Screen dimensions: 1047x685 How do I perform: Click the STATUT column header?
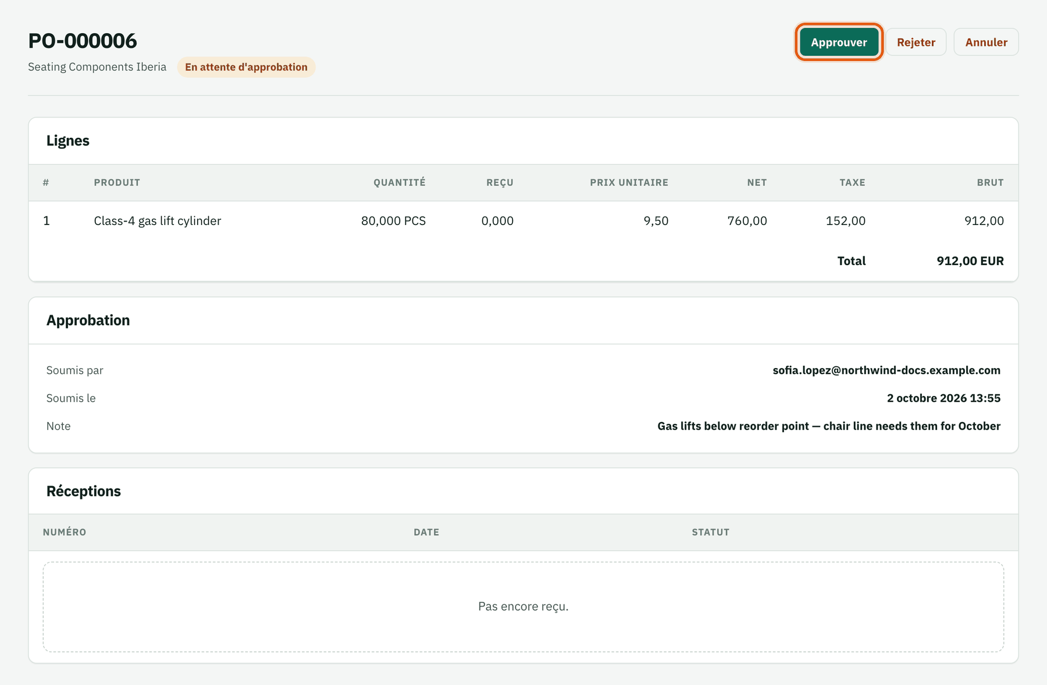click(710, 532)
